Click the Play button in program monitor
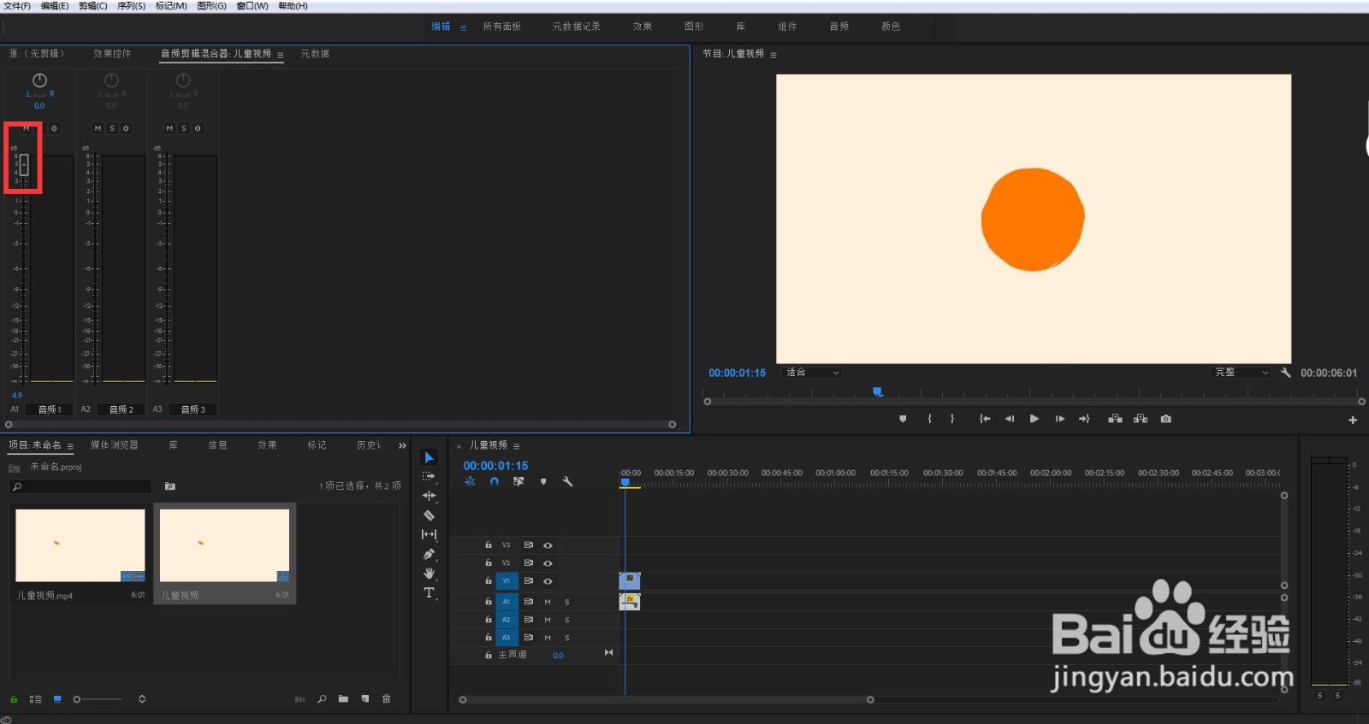This screenshot has height=724, width=1369. [1034, 419]
